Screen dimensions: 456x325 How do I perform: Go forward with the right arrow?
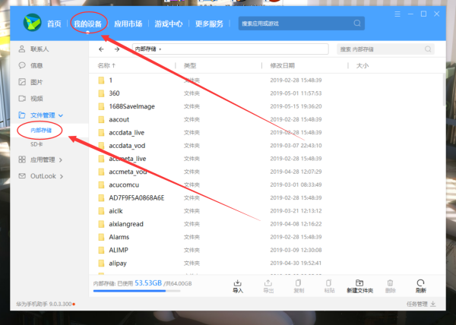(117, 49)
